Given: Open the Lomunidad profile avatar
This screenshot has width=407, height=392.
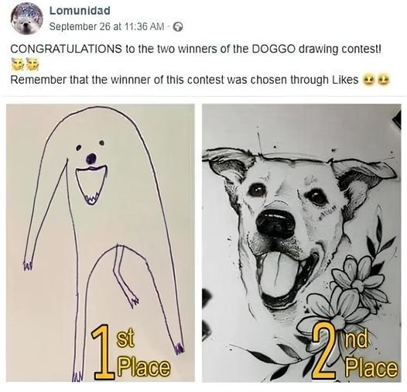Looking at the screenshot, I should [x=27, y=20].
